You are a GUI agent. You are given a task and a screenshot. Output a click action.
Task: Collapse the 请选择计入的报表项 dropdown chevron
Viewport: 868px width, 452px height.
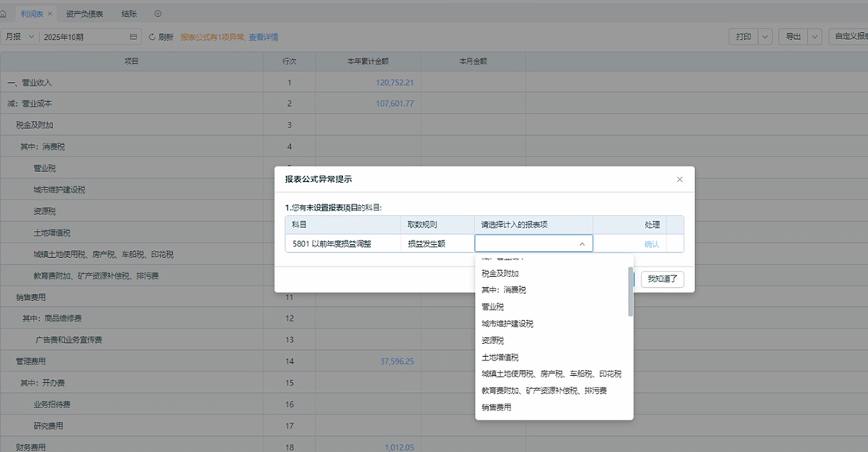(x=582, y=244)
